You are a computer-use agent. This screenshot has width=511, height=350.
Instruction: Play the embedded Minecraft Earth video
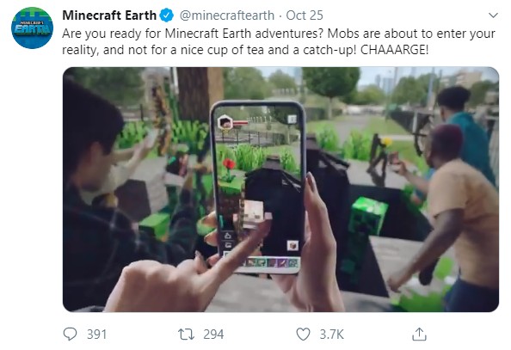pyautogui.click(x=280, y=189)
